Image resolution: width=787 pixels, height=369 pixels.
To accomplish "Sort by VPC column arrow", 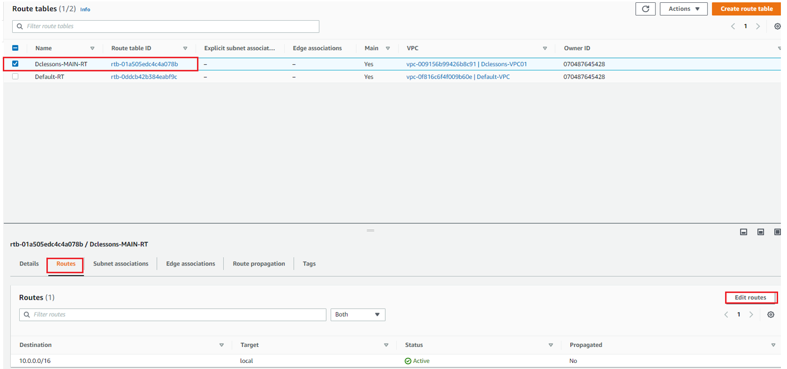I will pos(544,48).
